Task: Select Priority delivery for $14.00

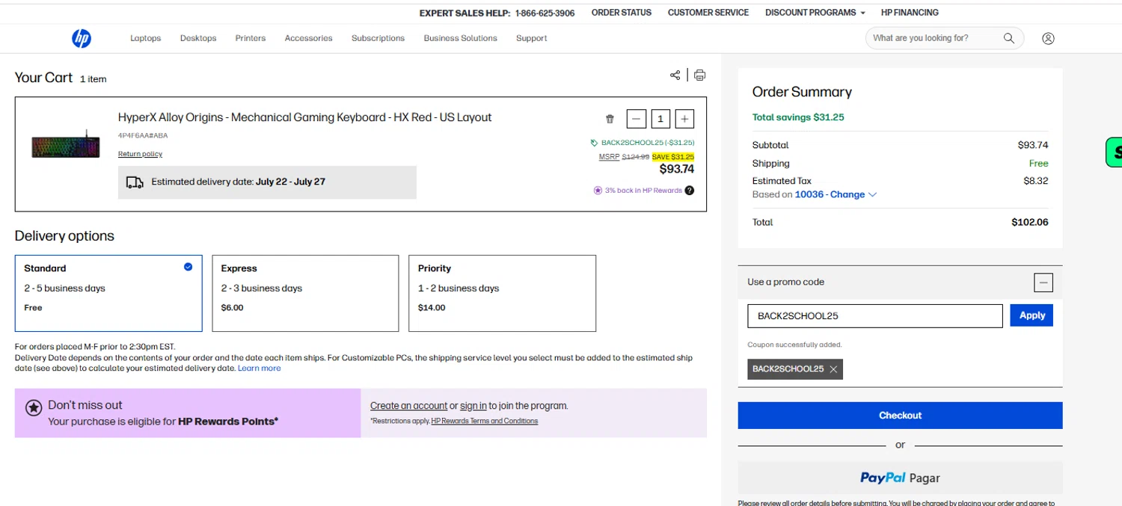Action: click(502, 293)
